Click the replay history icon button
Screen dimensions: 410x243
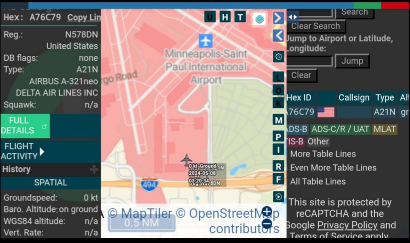click(x=279, y=197)
